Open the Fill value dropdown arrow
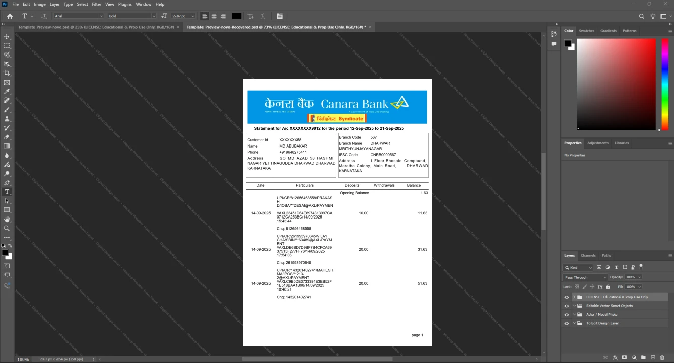The width and height of the screenshot is (674, 363). coord(640,287)
